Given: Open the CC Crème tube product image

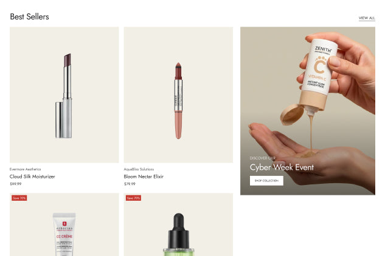Looking at the screenshot, I should coord(64,224).
